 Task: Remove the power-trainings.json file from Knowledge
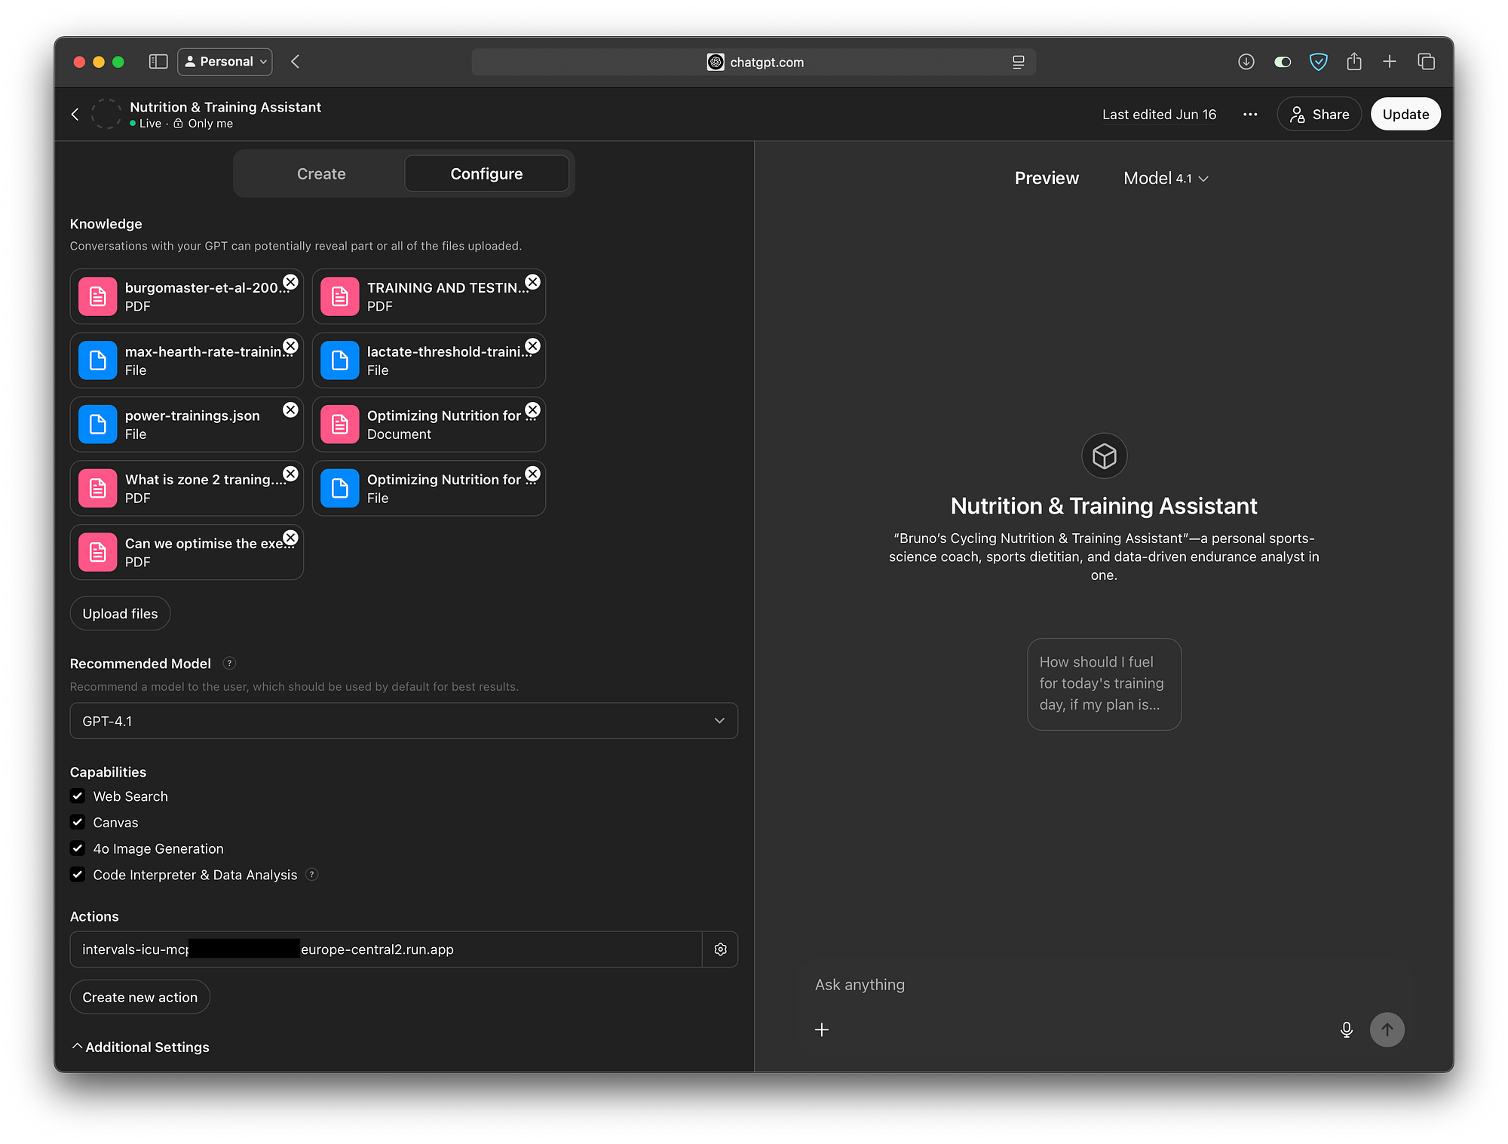(x=290, y=409)
